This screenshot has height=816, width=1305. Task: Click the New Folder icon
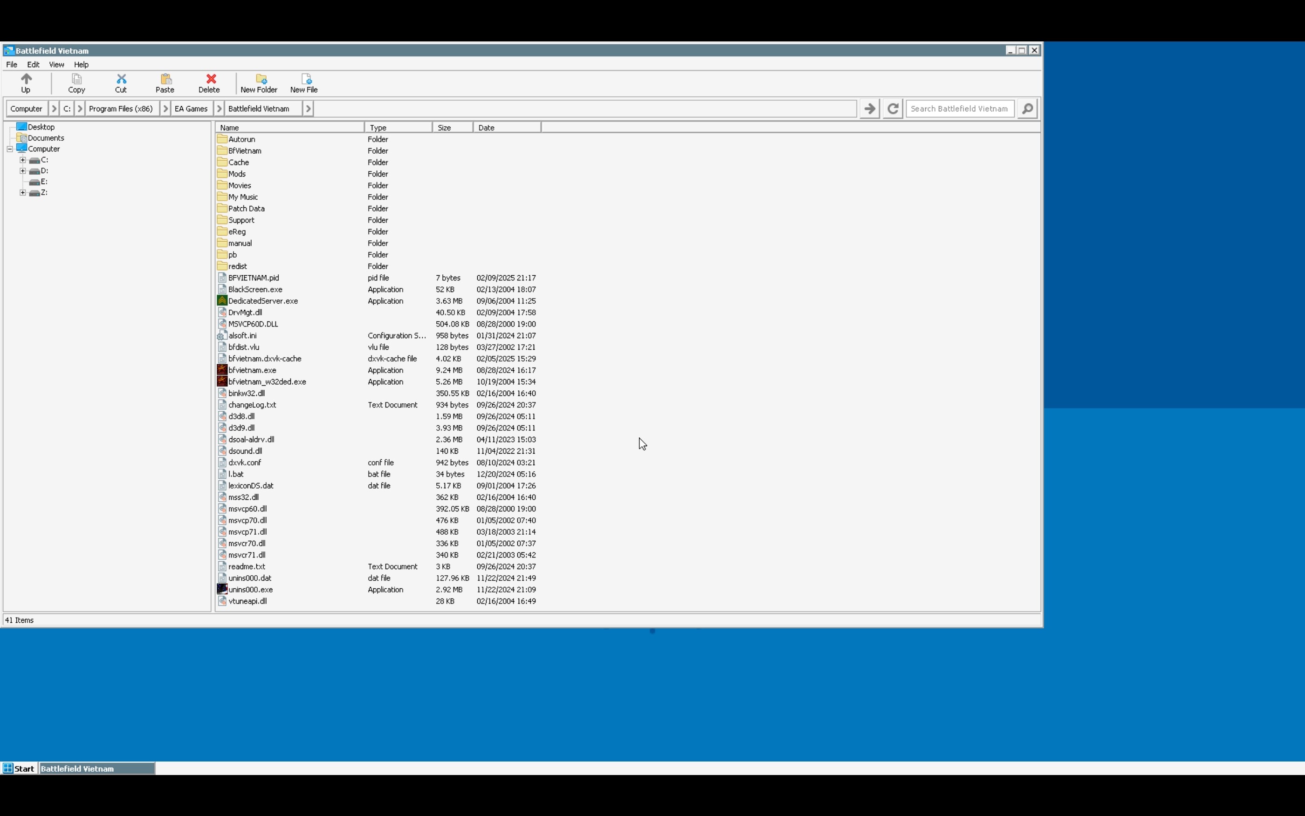pos(261,79)
